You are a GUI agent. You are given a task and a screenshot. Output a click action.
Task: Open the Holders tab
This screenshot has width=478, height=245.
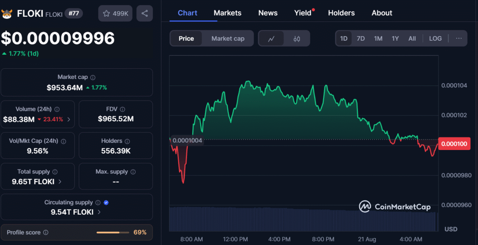(x=341, y=13)
